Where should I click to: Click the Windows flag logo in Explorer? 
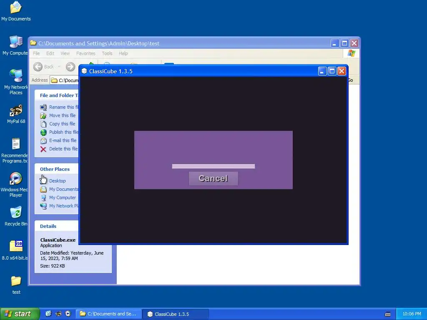coord(351,53)
